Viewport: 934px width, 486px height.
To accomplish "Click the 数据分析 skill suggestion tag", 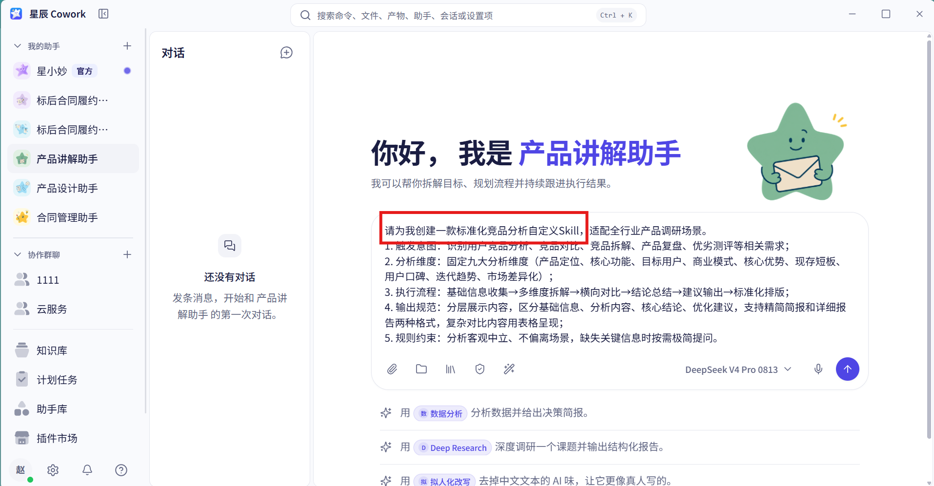I will coord(440,413).
